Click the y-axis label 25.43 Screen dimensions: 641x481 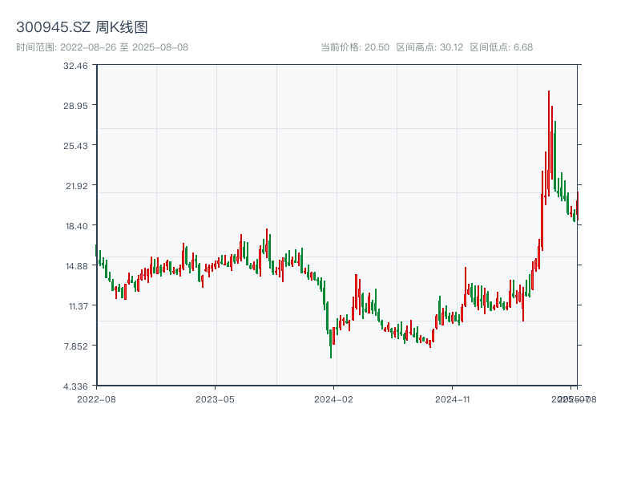pos(75,146)
